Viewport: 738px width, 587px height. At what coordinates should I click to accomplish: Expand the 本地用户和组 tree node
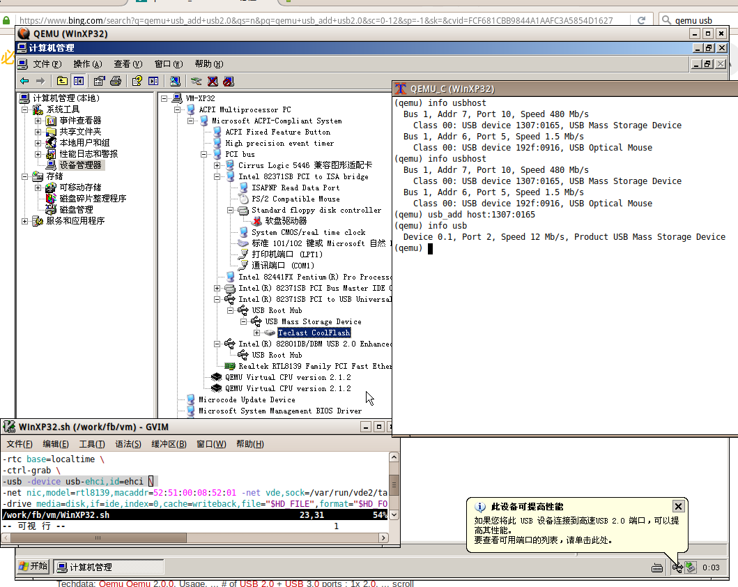38,143
